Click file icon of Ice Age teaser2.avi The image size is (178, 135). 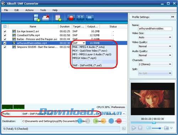coord(14,31)
